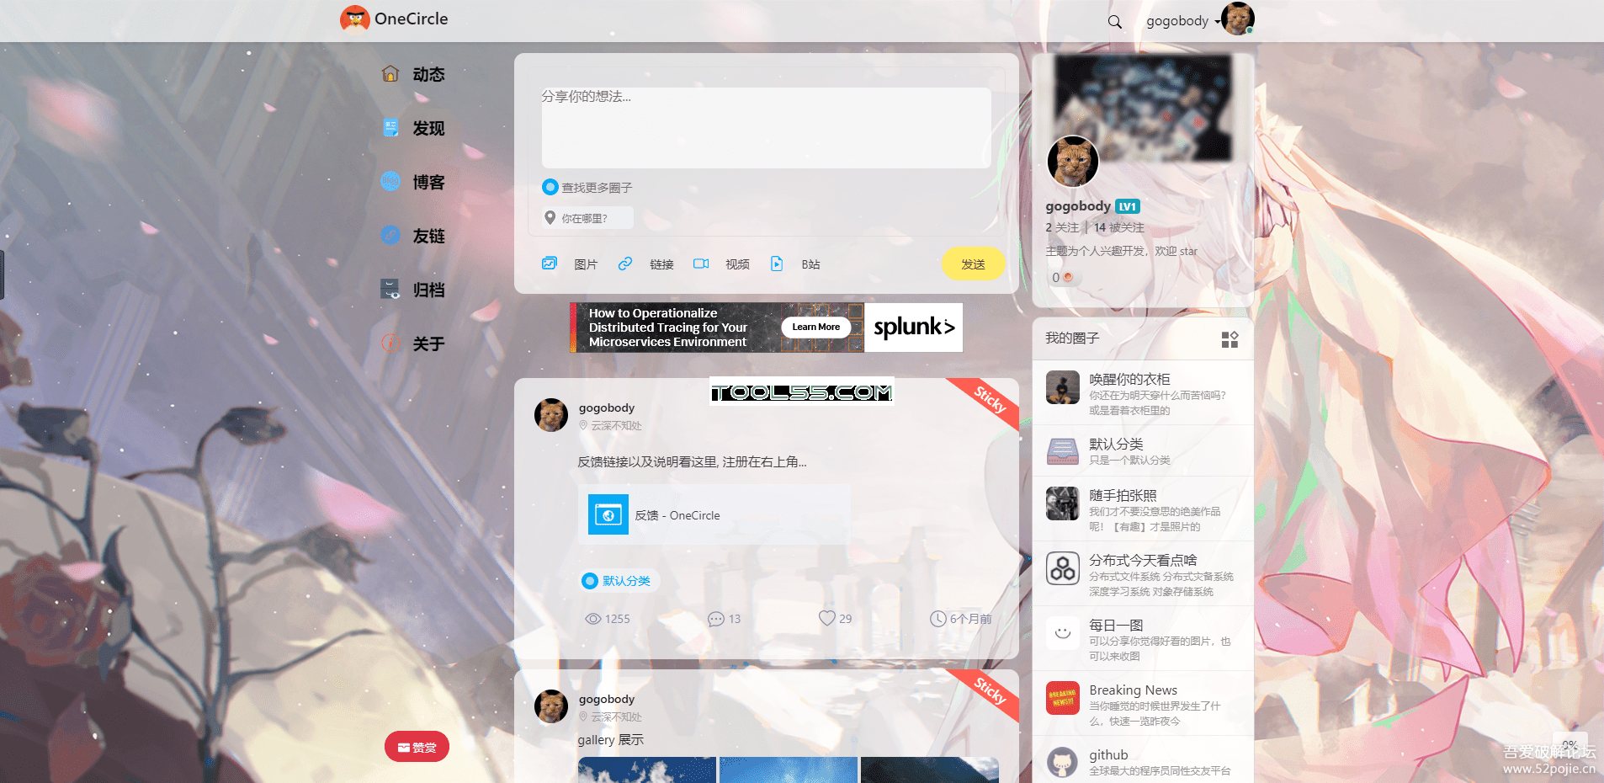
Task: Open gogobody author name on first post
Action: [607, 407]
